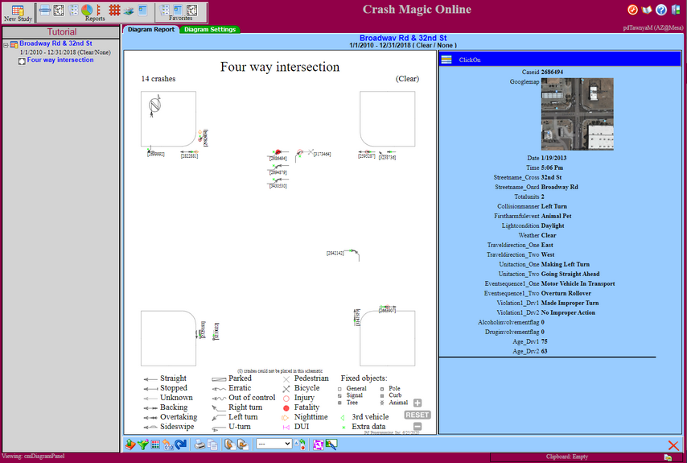
Task: Open the help question mark icon
Action: pos(661,10)
